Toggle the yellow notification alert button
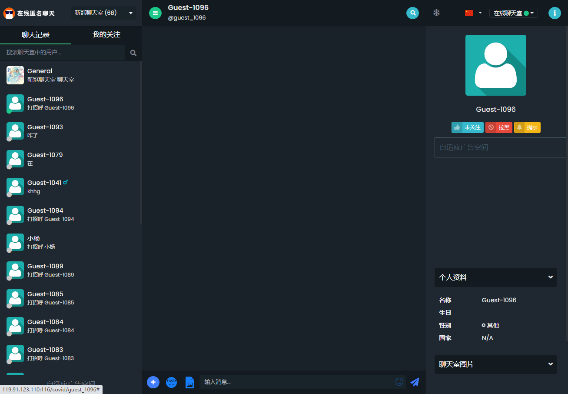The height and width of the screenshot is (394, 568). tap(527, 127)
